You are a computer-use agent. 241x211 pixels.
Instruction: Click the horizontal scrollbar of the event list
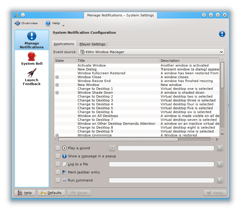[118, 139]
